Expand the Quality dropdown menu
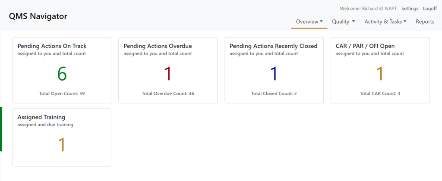This screenshot has height=181, width=442. click(343, 22)
